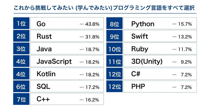Click the JavaScript language label
Image resolution: width=210 pixels, height=110 pixels.
click(54, 62)
